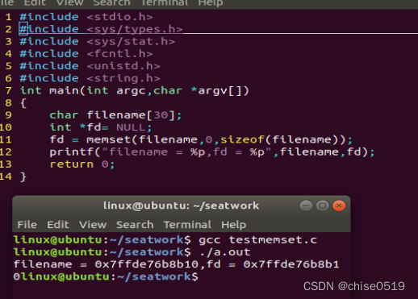
Task: Click the '#include <sys/types.h>' code line
Action: pyautogui.click(x=101, y=29)
